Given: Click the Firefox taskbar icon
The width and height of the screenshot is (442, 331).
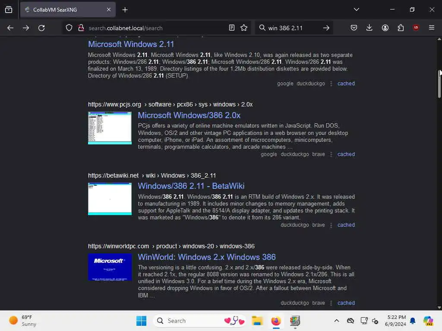Looking at the screenshot, I should [x=276, y=321].
